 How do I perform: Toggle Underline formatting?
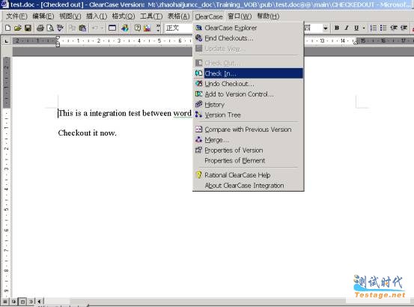click(356, 28)
